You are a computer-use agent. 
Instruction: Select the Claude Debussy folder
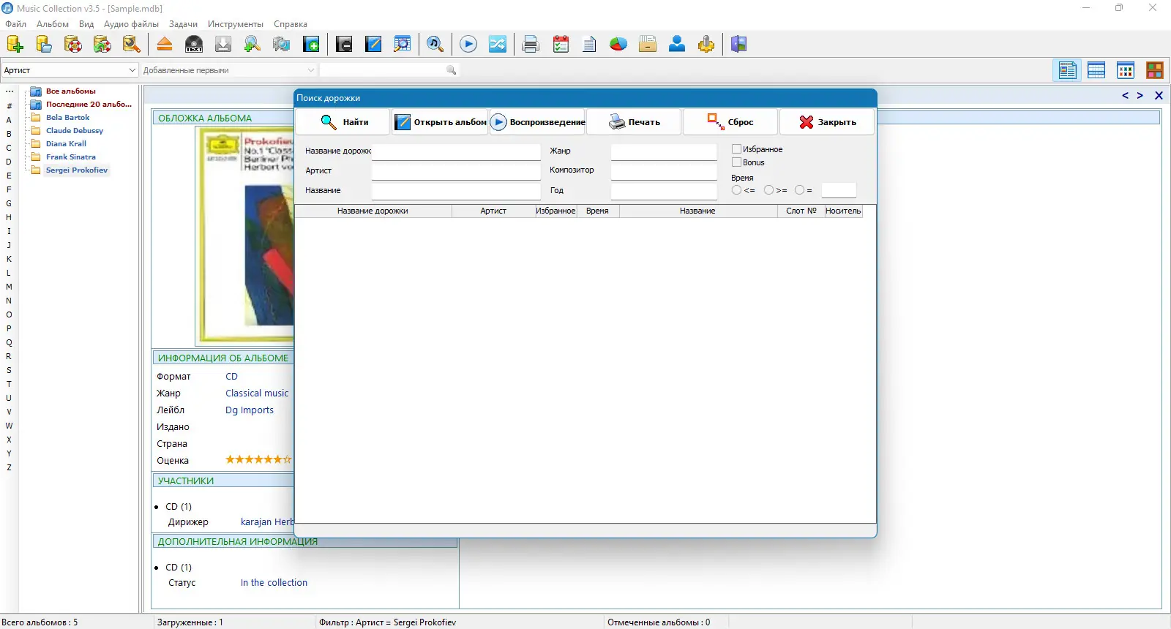coord(75,131)
